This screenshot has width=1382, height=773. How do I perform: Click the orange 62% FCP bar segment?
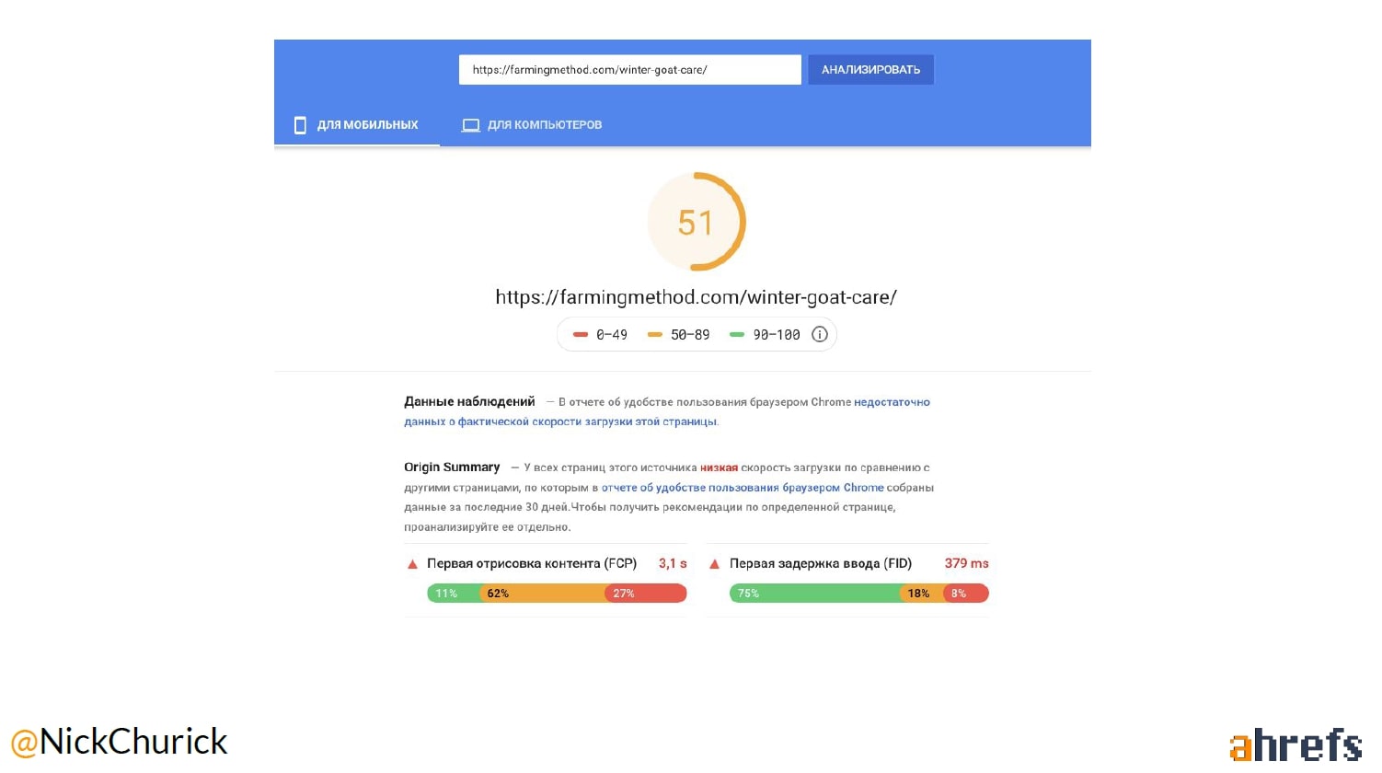[541, 594]
